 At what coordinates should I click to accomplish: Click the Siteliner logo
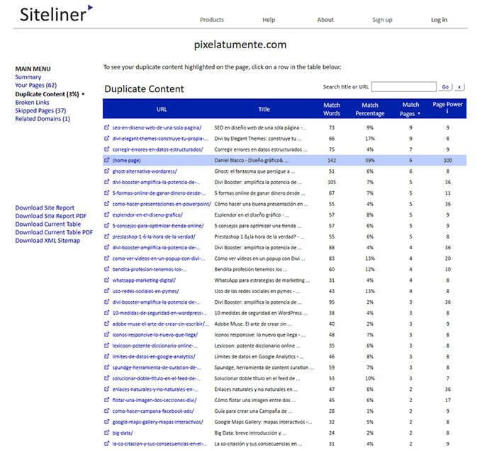pos(56,13)
